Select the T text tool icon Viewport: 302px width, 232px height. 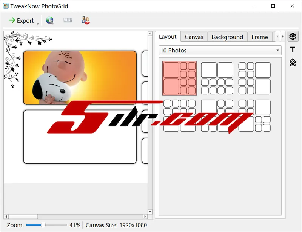click(293, 49)
